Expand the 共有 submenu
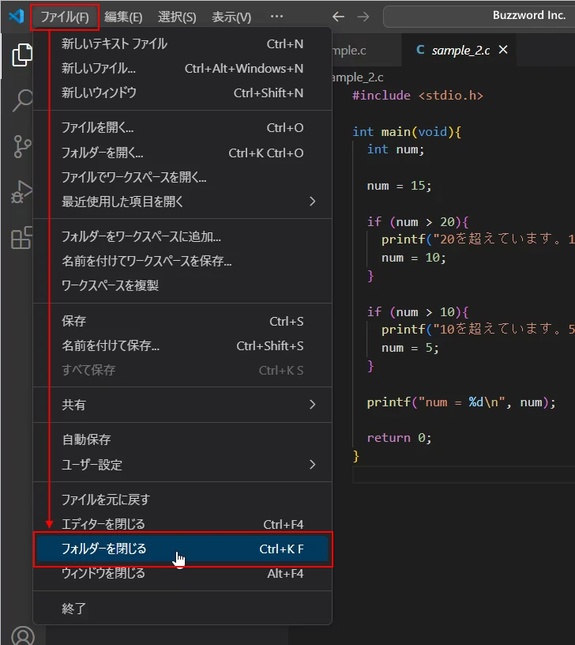The width and height of the screenshot is (575, 645). pos(182,405)
